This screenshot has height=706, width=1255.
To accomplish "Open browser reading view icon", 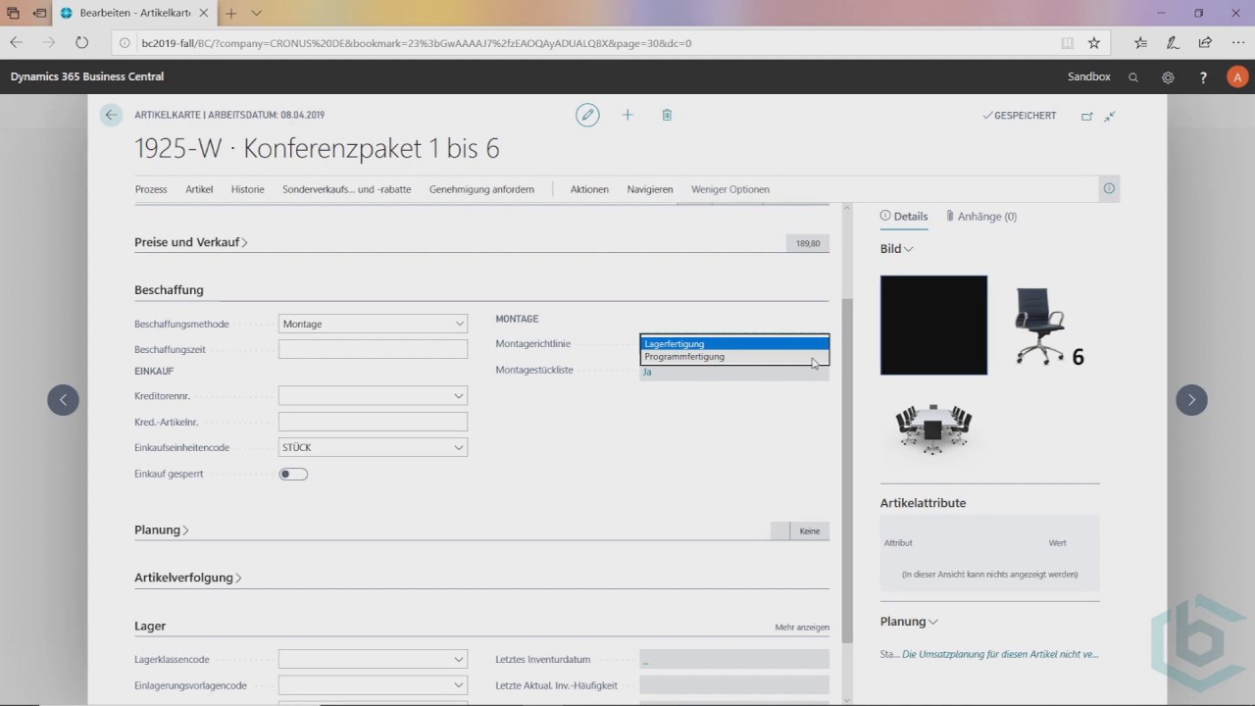I will 1067,43.
